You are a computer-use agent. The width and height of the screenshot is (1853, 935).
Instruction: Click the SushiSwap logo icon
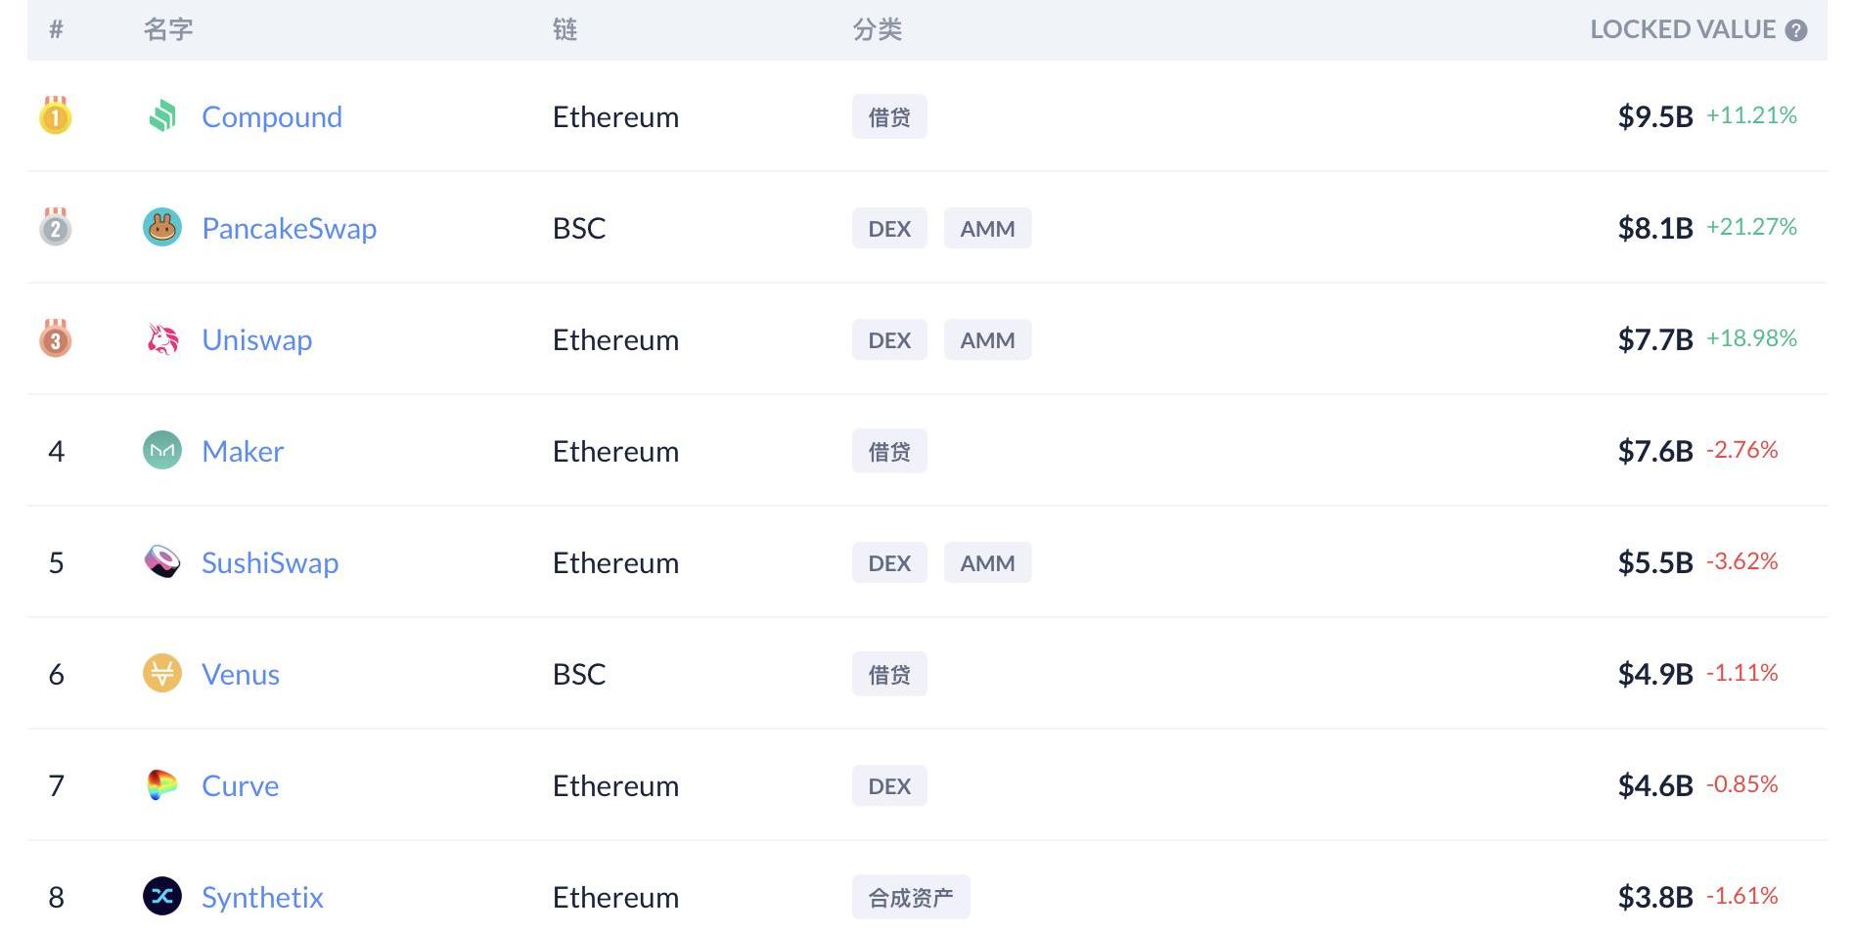tap(162, 562)
